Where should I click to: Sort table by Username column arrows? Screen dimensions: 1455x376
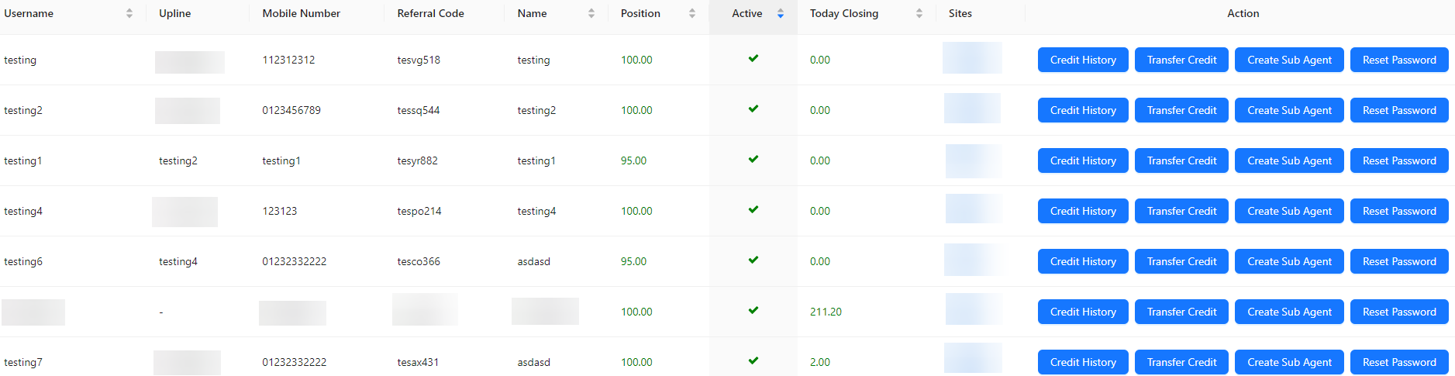point(129,13)
